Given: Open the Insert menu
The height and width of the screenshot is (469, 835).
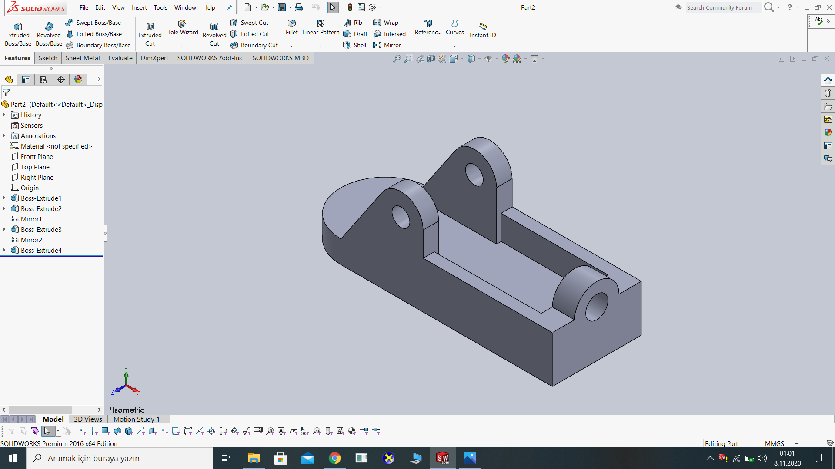Looking at the screenshot, I should coord(139,7).
